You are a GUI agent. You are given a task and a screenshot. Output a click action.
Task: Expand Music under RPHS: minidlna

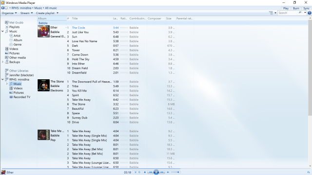click(7, 84)
